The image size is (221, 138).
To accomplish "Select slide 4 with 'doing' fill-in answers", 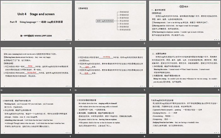I will pos(37,67).
